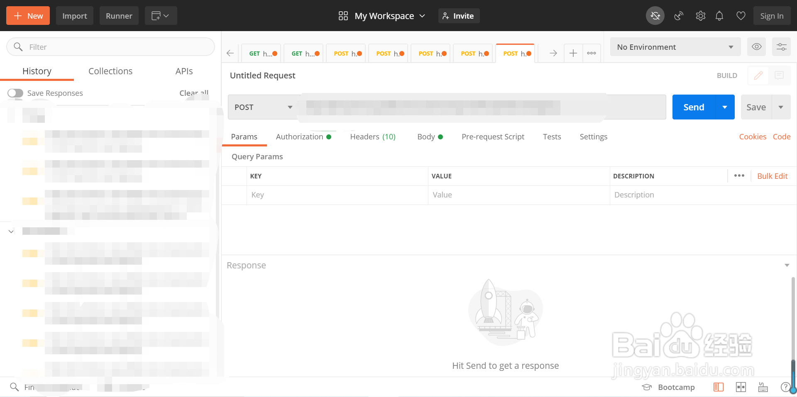
Task: Open the tab options ellipsis menu
Action: (x=592, y=53)
